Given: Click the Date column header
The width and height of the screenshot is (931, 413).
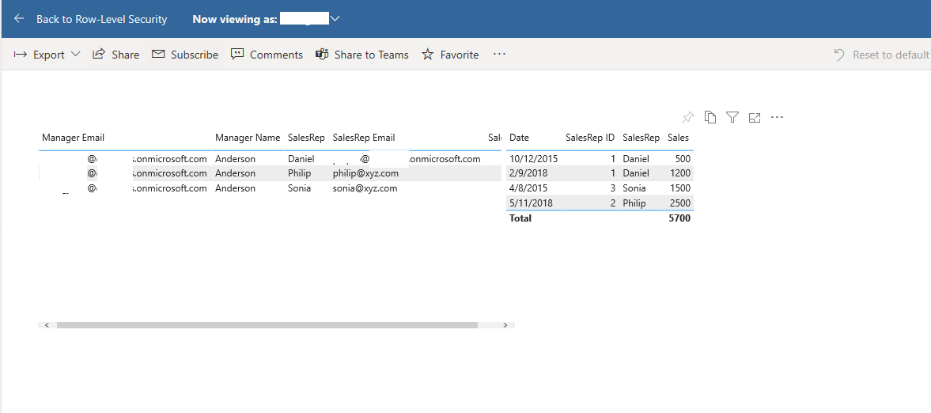Looking at the screenshot, I should [x=519, y=138].
